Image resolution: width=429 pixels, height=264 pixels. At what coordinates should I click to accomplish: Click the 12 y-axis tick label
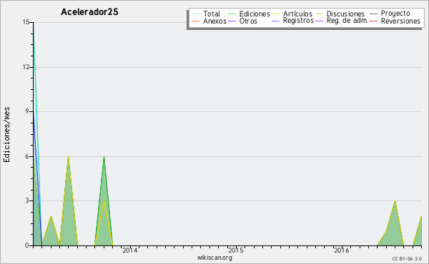pos(26,67)
